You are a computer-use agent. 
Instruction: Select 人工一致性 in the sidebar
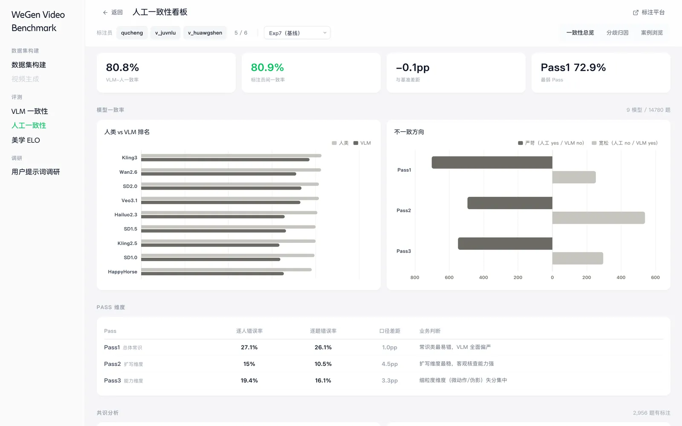pyautogui.click(x=29, y=125)
